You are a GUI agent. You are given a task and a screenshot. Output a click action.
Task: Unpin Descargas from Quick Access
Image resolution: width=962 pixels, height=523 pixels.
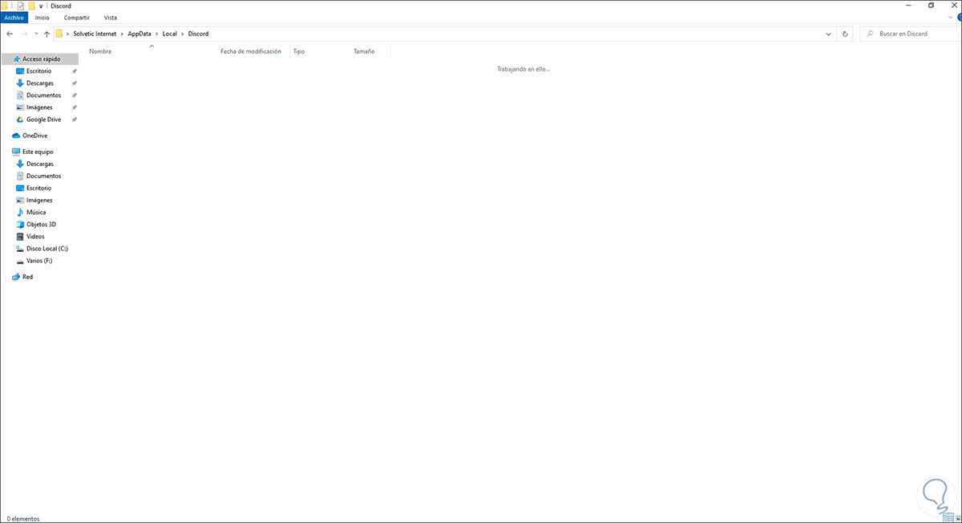pyautogui.click(x=74, y=83)
